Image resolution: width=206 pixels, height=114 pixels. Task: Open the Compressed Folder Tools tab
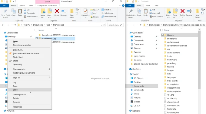coord(47,5)
